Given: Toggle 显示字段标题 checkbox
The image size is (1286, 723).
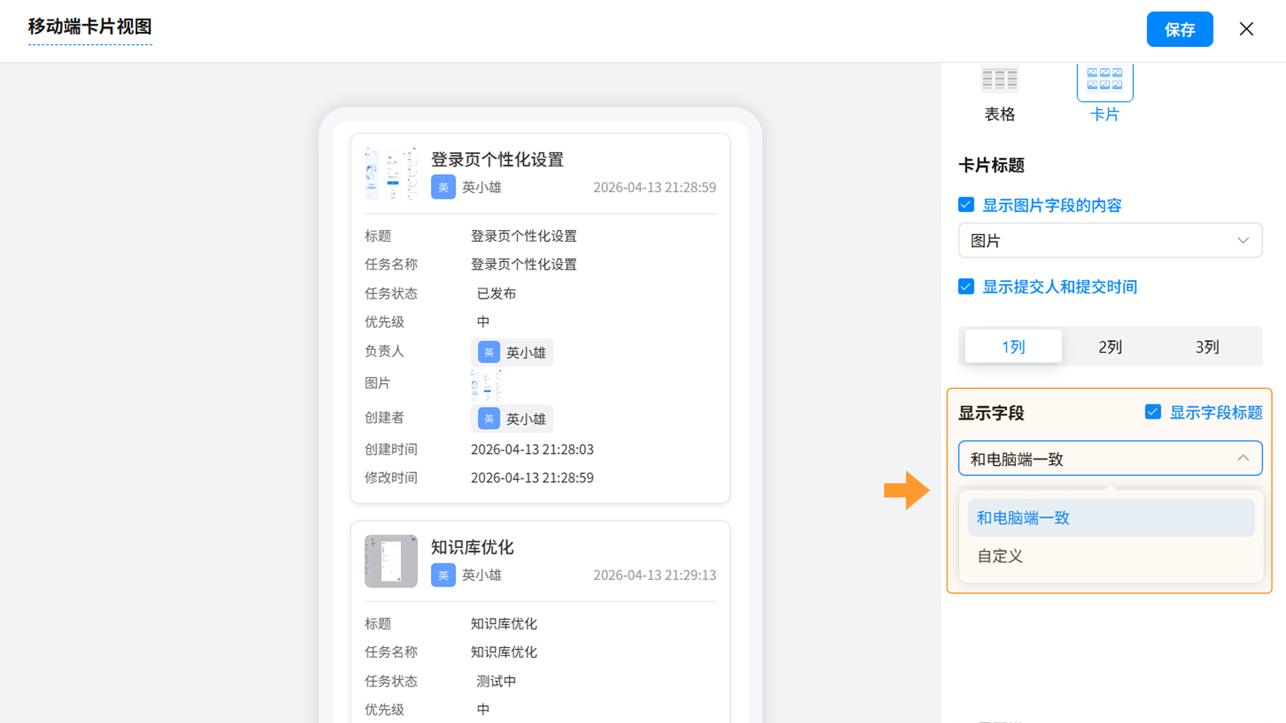Looking at the screenshot, I should coord(1153,412).
